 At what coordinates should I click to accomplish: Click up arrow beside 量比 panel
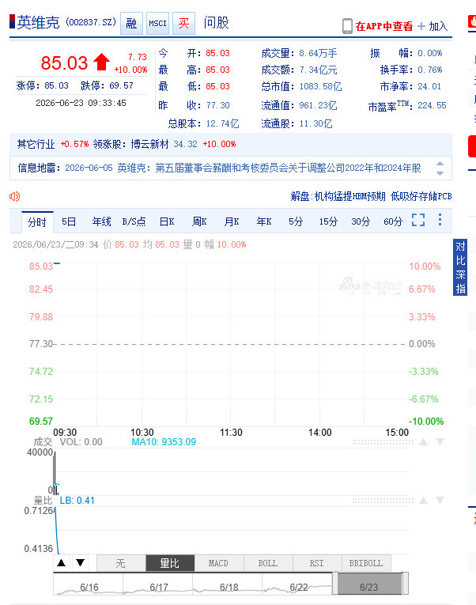424,501
